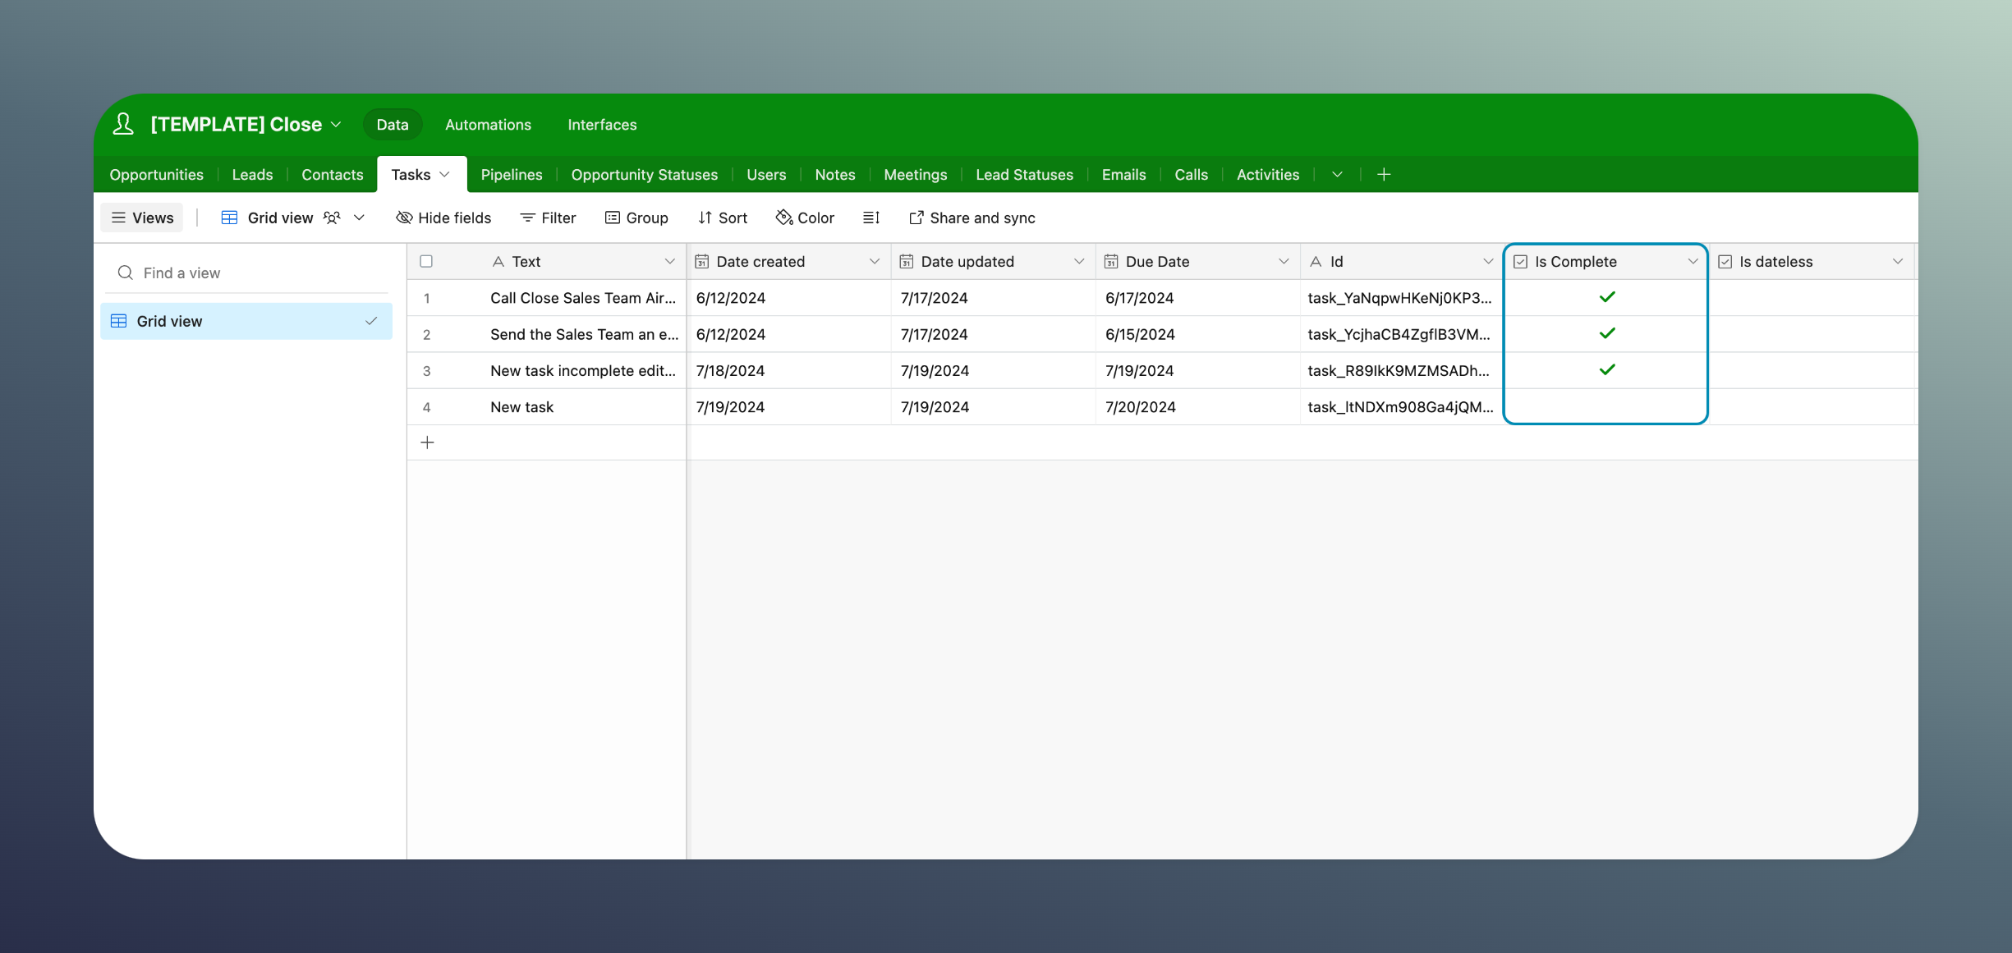Toggle the select all rows checkbox
The width and height of the screenshot is (2012, 953).
[x=426, y=261]
